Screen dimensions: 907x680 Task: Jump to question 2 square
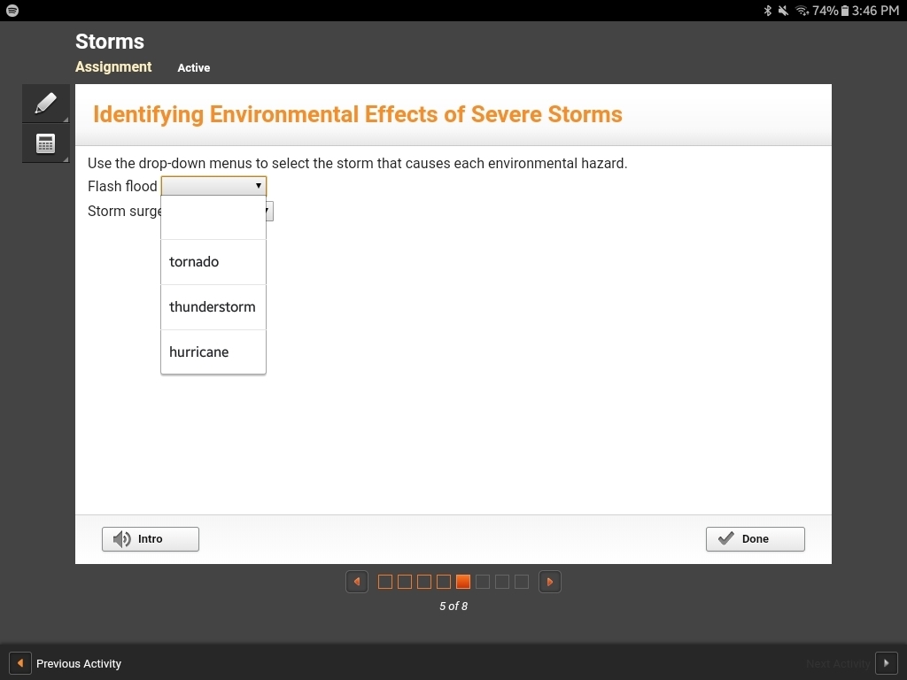coord(405,582)
